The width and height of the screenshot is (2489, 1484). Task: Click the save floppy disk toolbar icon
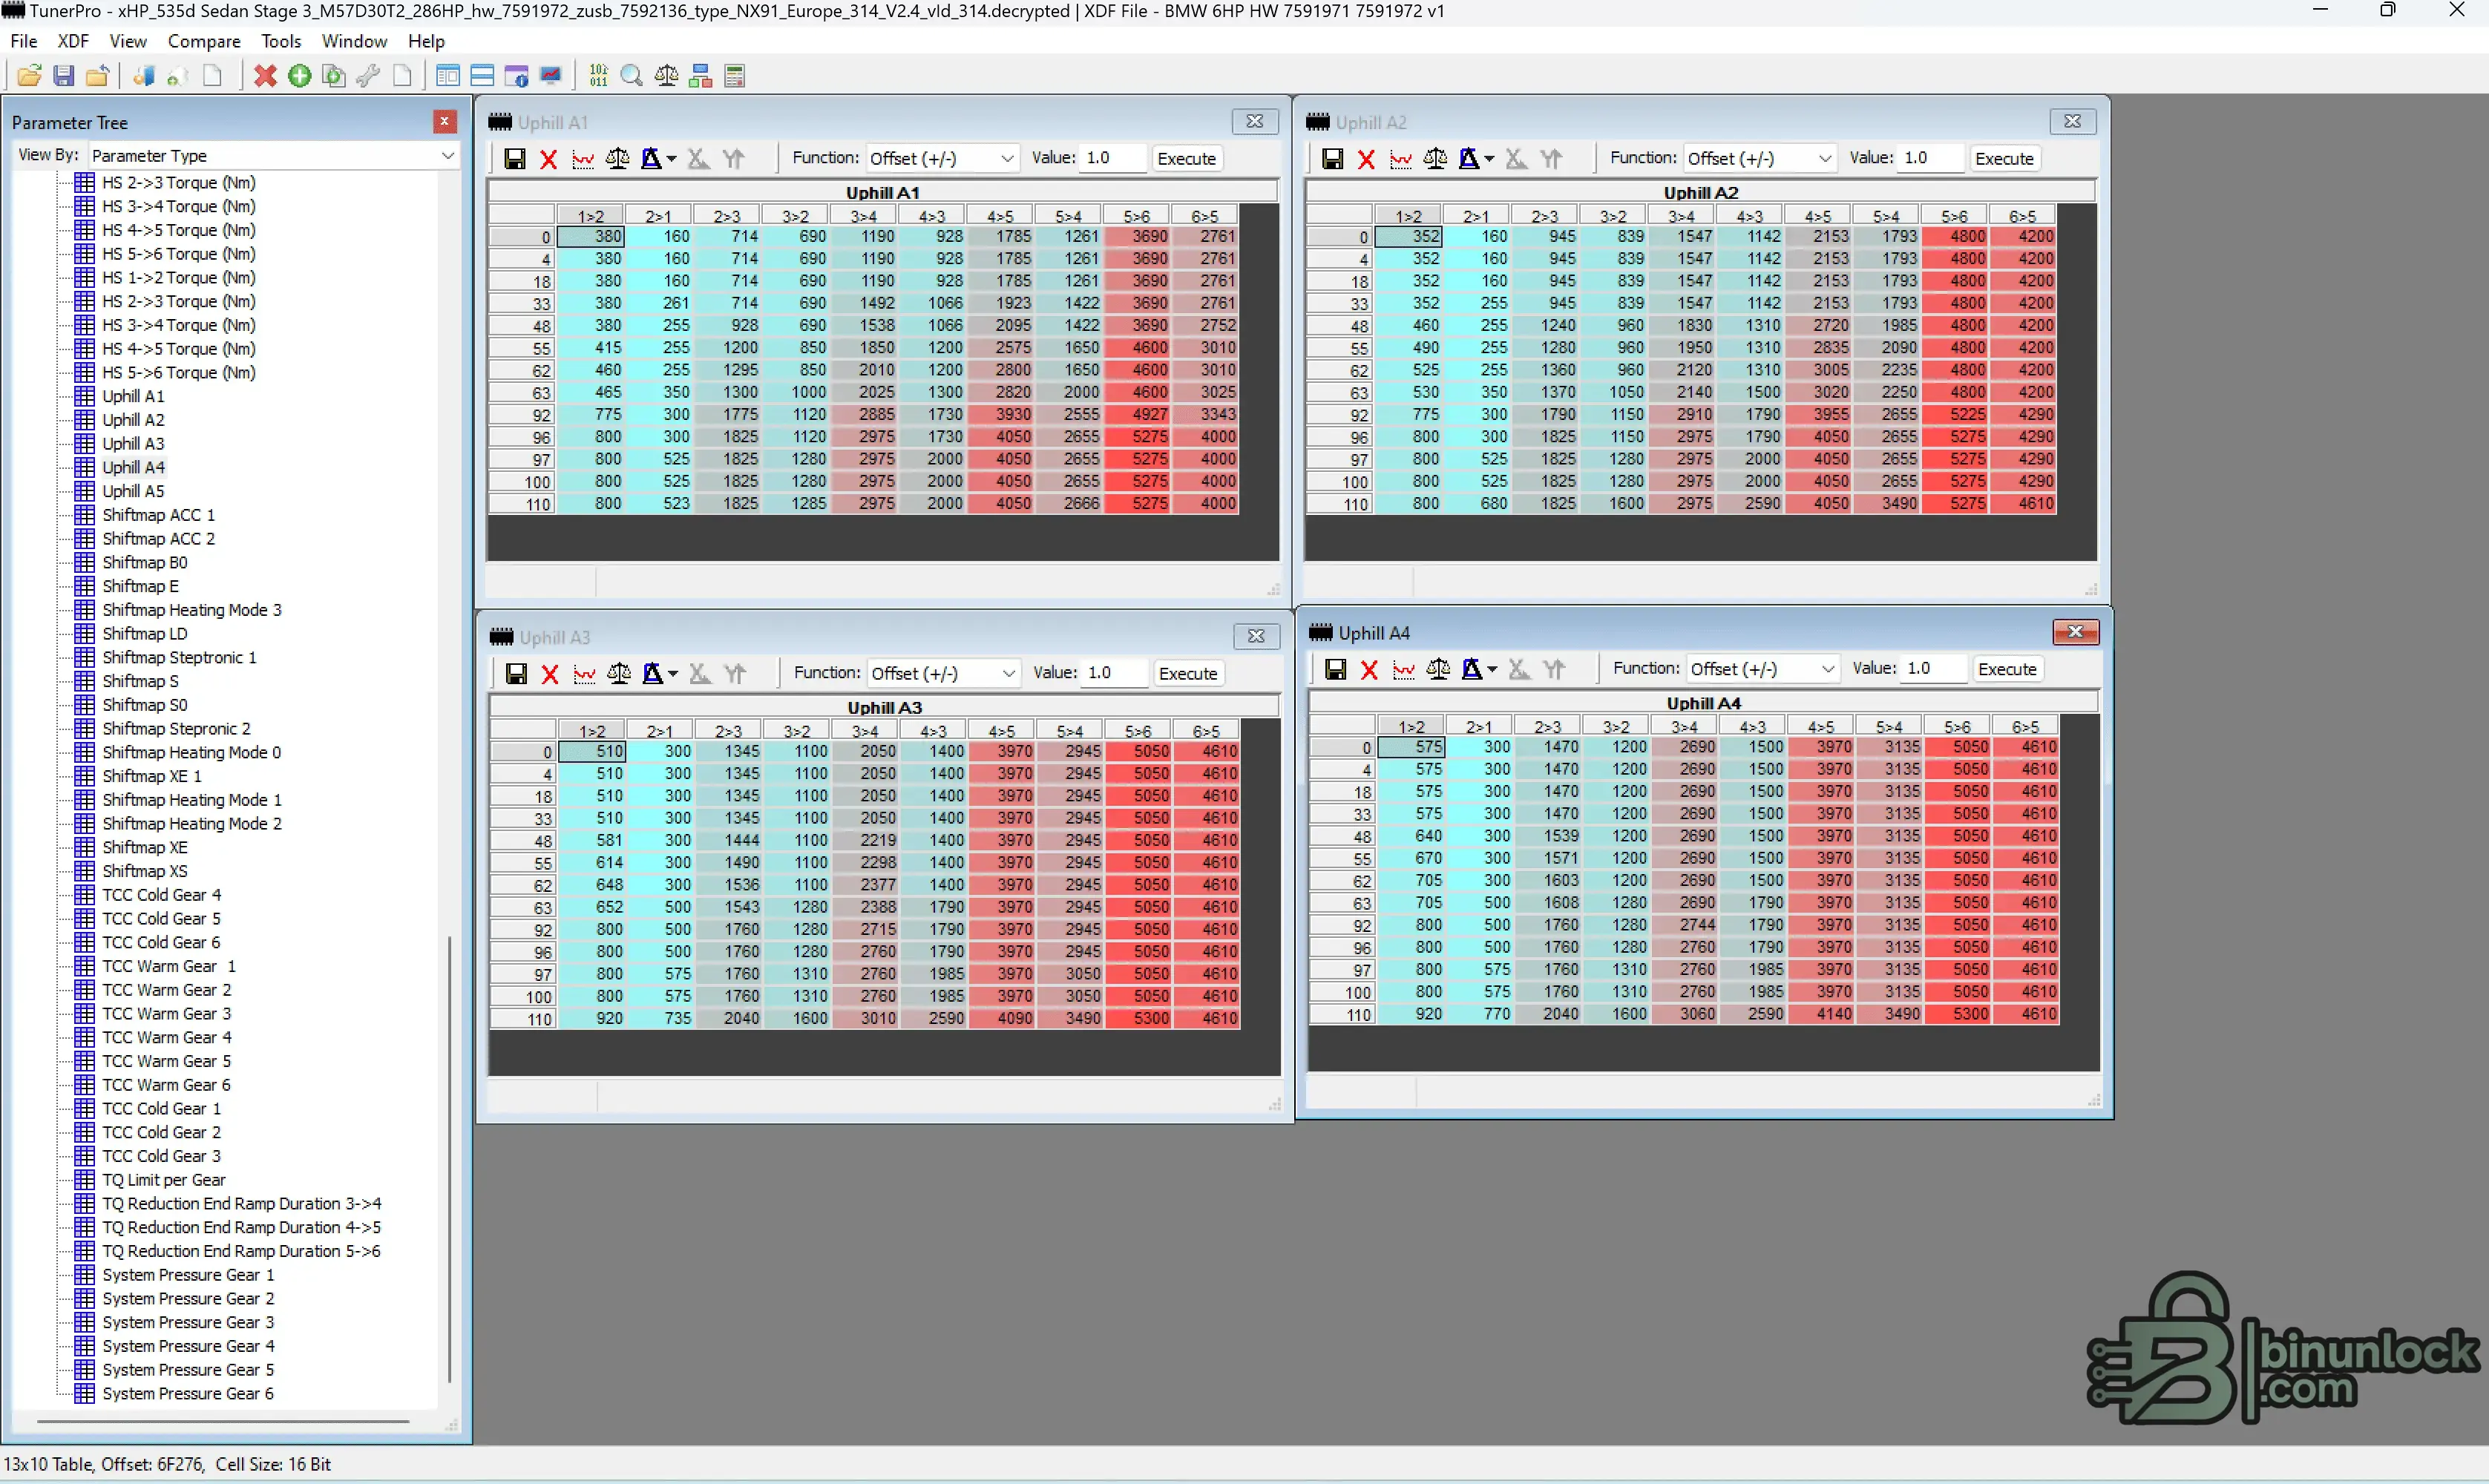click(x=64, y=76)
